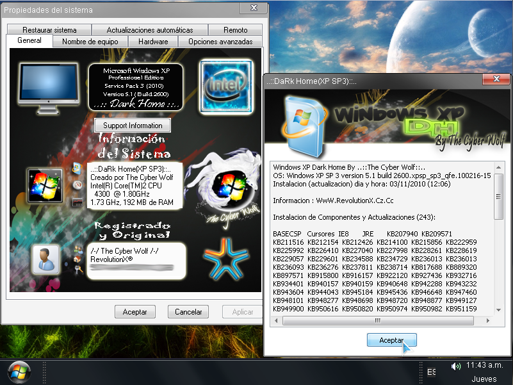Click 'Creado por The Cyber Wolf' text
The image size is (513, 385).
pyautogui.click(x=131, y=177)
